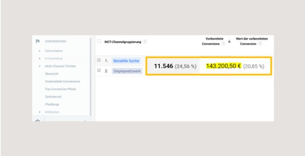Click the Bezahlte Suche channel link

point(126,61)
